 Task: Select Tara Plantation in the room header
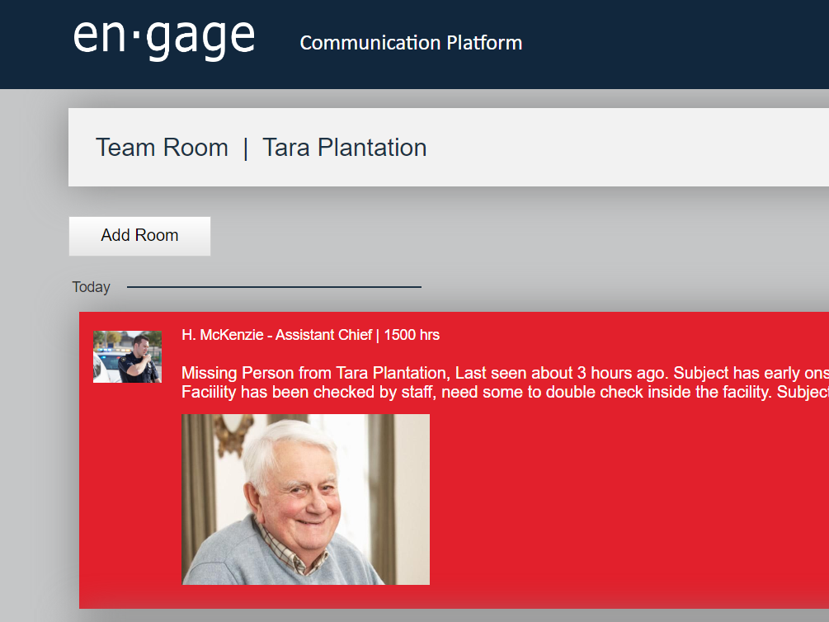[x=344, y=148]
